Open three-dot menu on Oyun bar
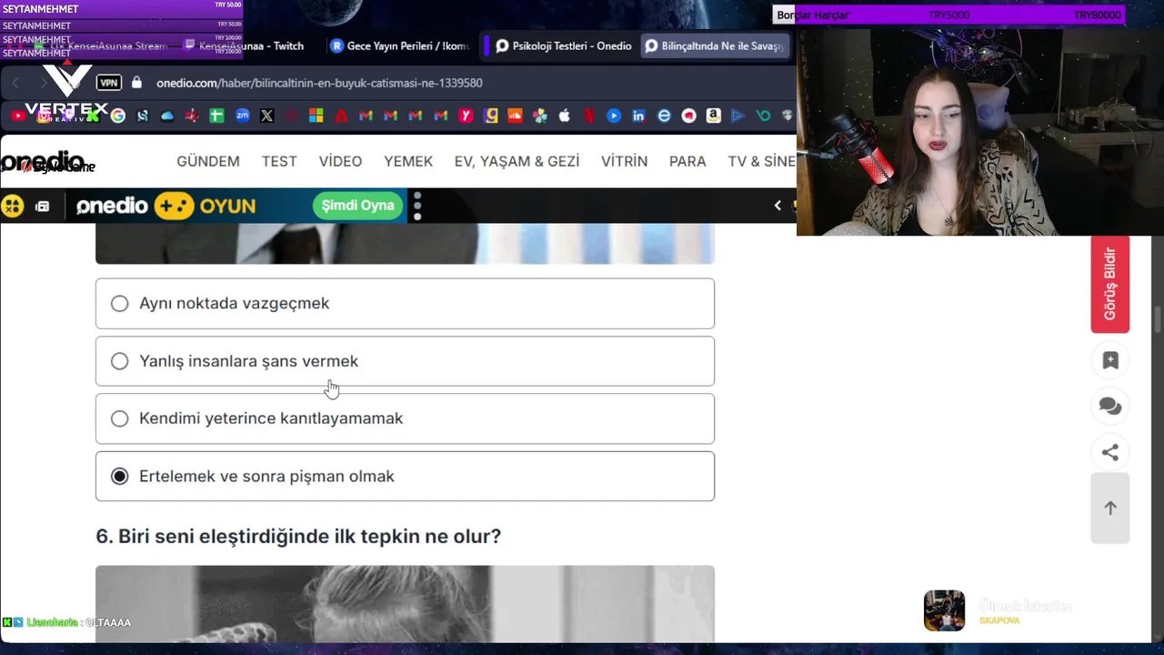Image resolution: width=1164 pixels, height=655 pixels. coord(417,207)
